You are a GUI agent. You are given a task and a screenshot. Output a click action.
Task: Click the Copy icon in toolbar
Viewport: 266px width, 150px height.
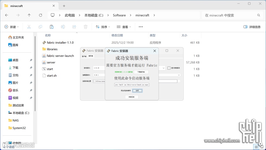pyautogui.click(x=40, y=27)
